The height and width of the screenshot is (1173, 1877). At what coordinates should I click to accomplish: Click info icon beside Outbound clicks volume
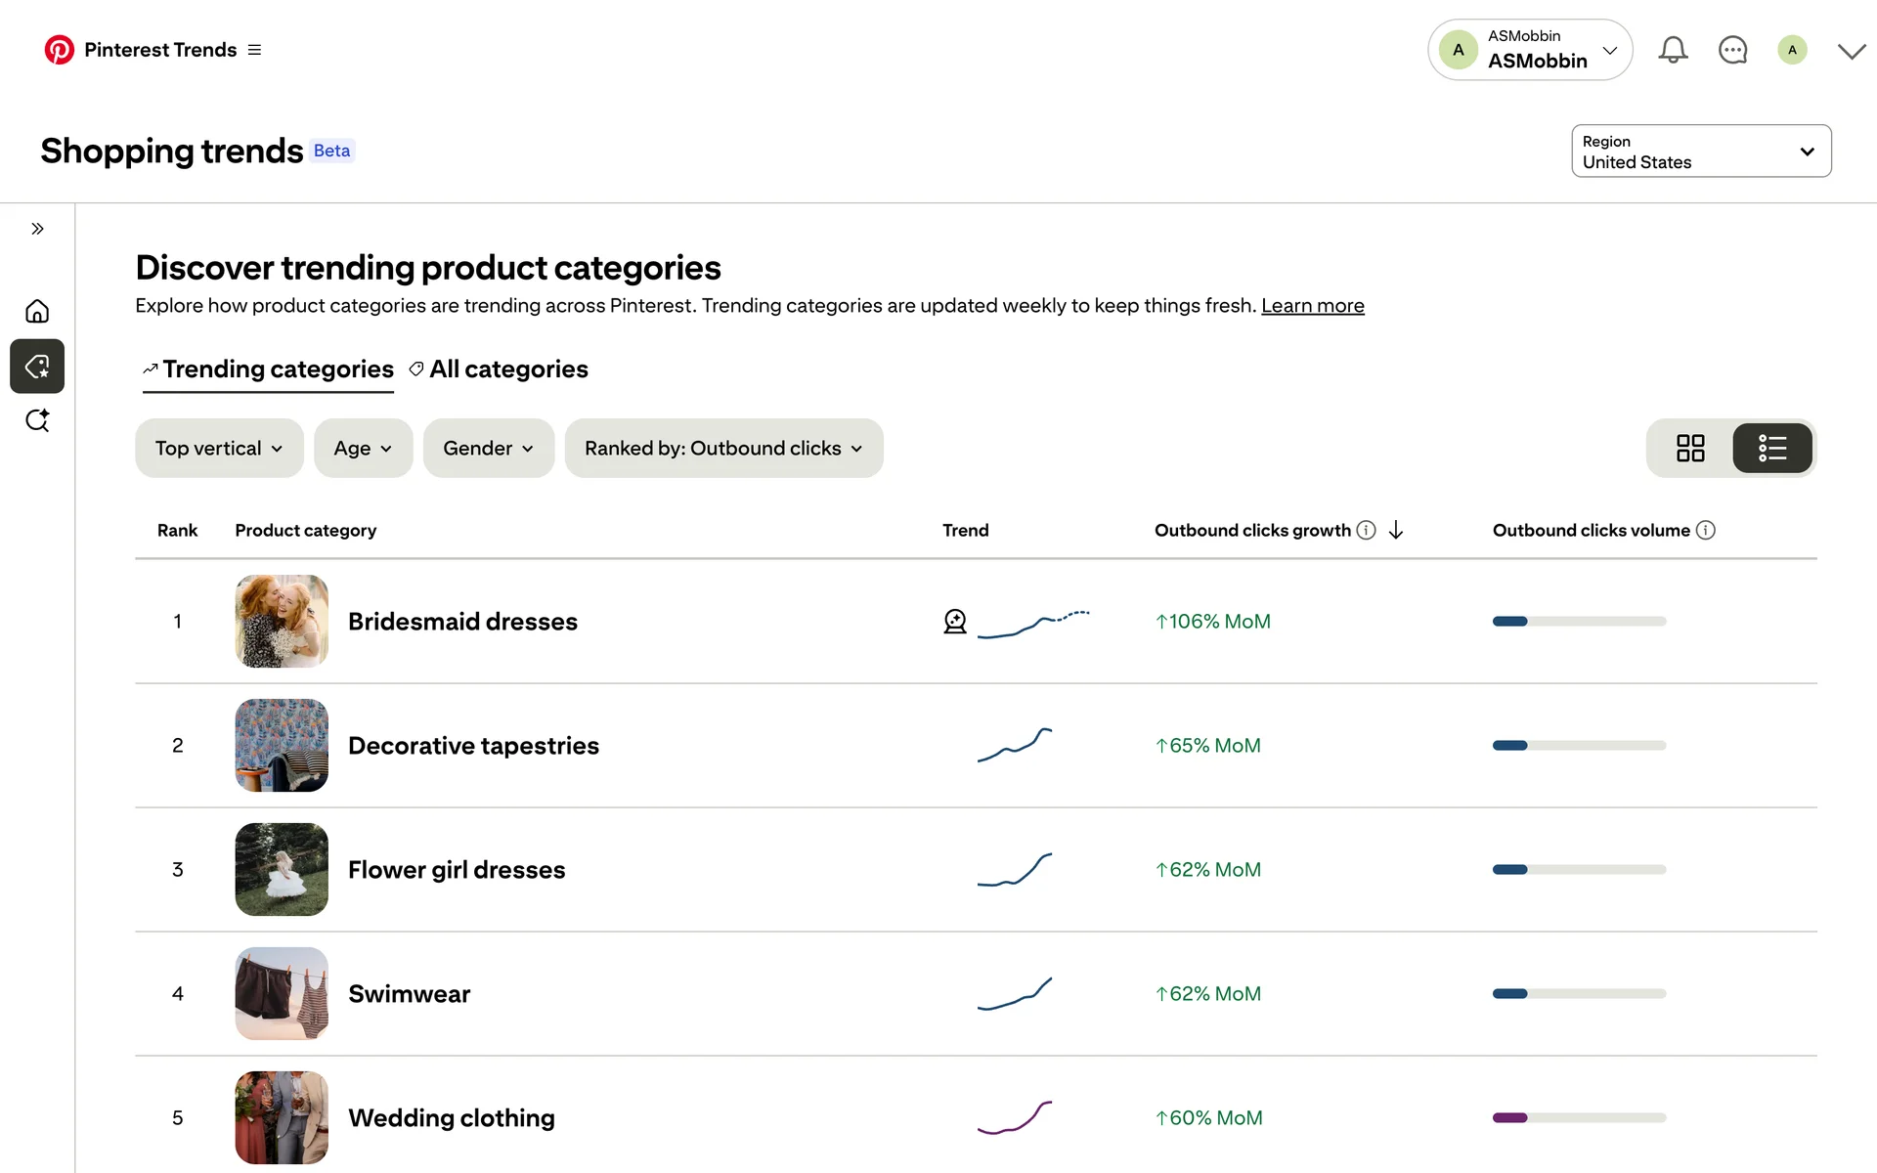click(x=1706, y=530)
